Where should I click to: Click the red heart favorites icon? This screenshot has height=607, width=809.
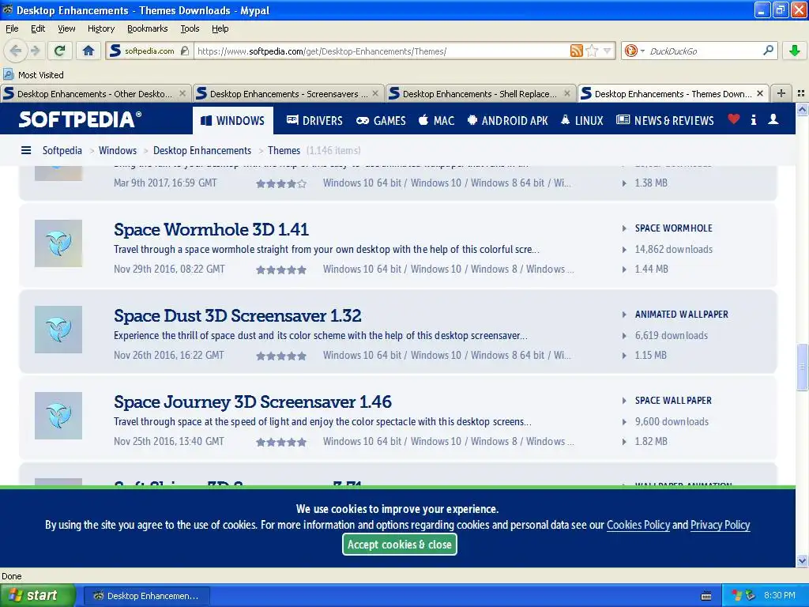tap(734, 119)
